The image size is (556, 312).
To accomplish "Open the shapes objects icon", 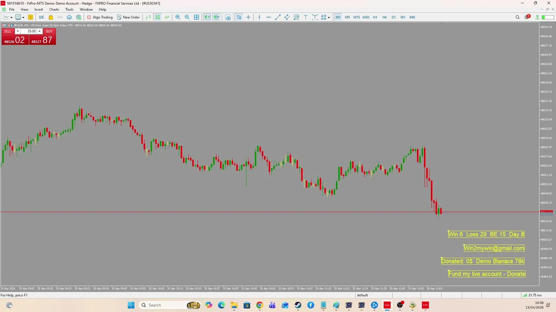I will tap(324, 17).
